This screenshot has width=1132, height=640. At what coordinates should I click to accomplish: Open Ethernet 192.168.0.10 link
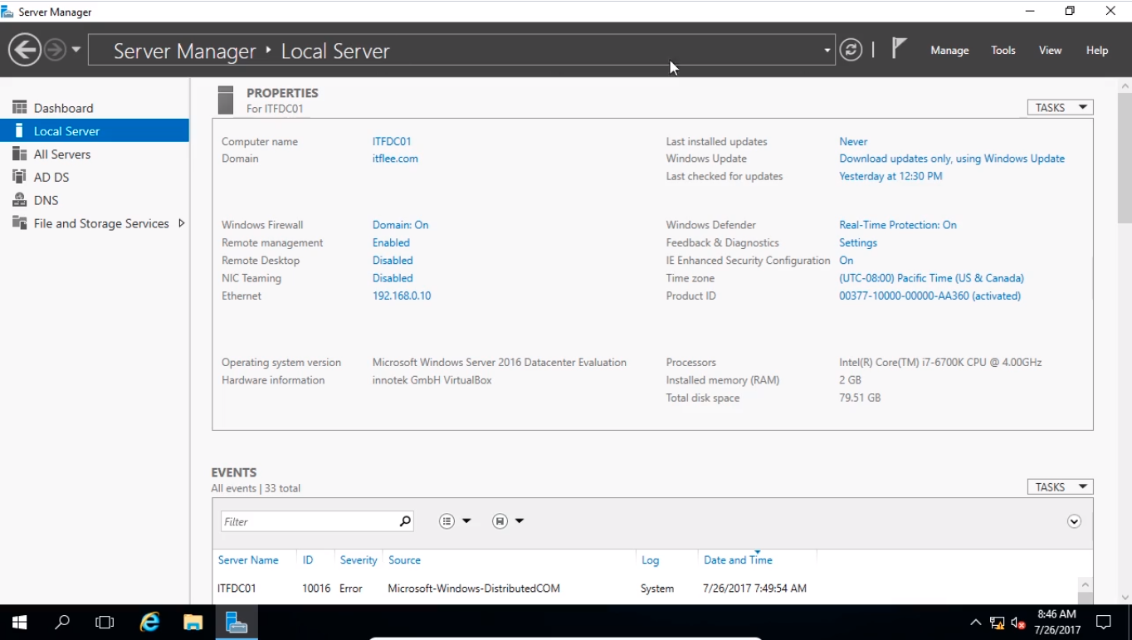[402, 296]
